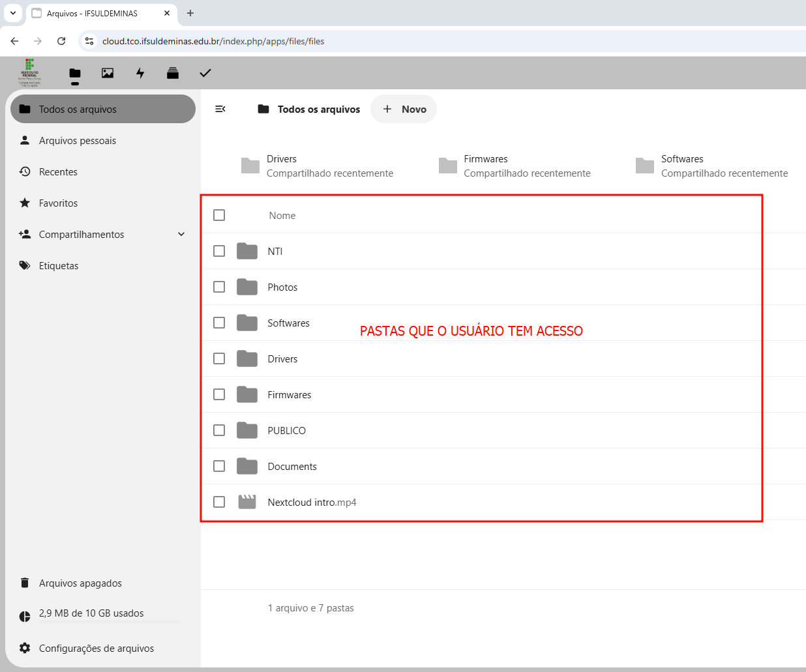Check the Firmwares folder checkbox
Screen dimensions: 806x672
pos(219,394)
